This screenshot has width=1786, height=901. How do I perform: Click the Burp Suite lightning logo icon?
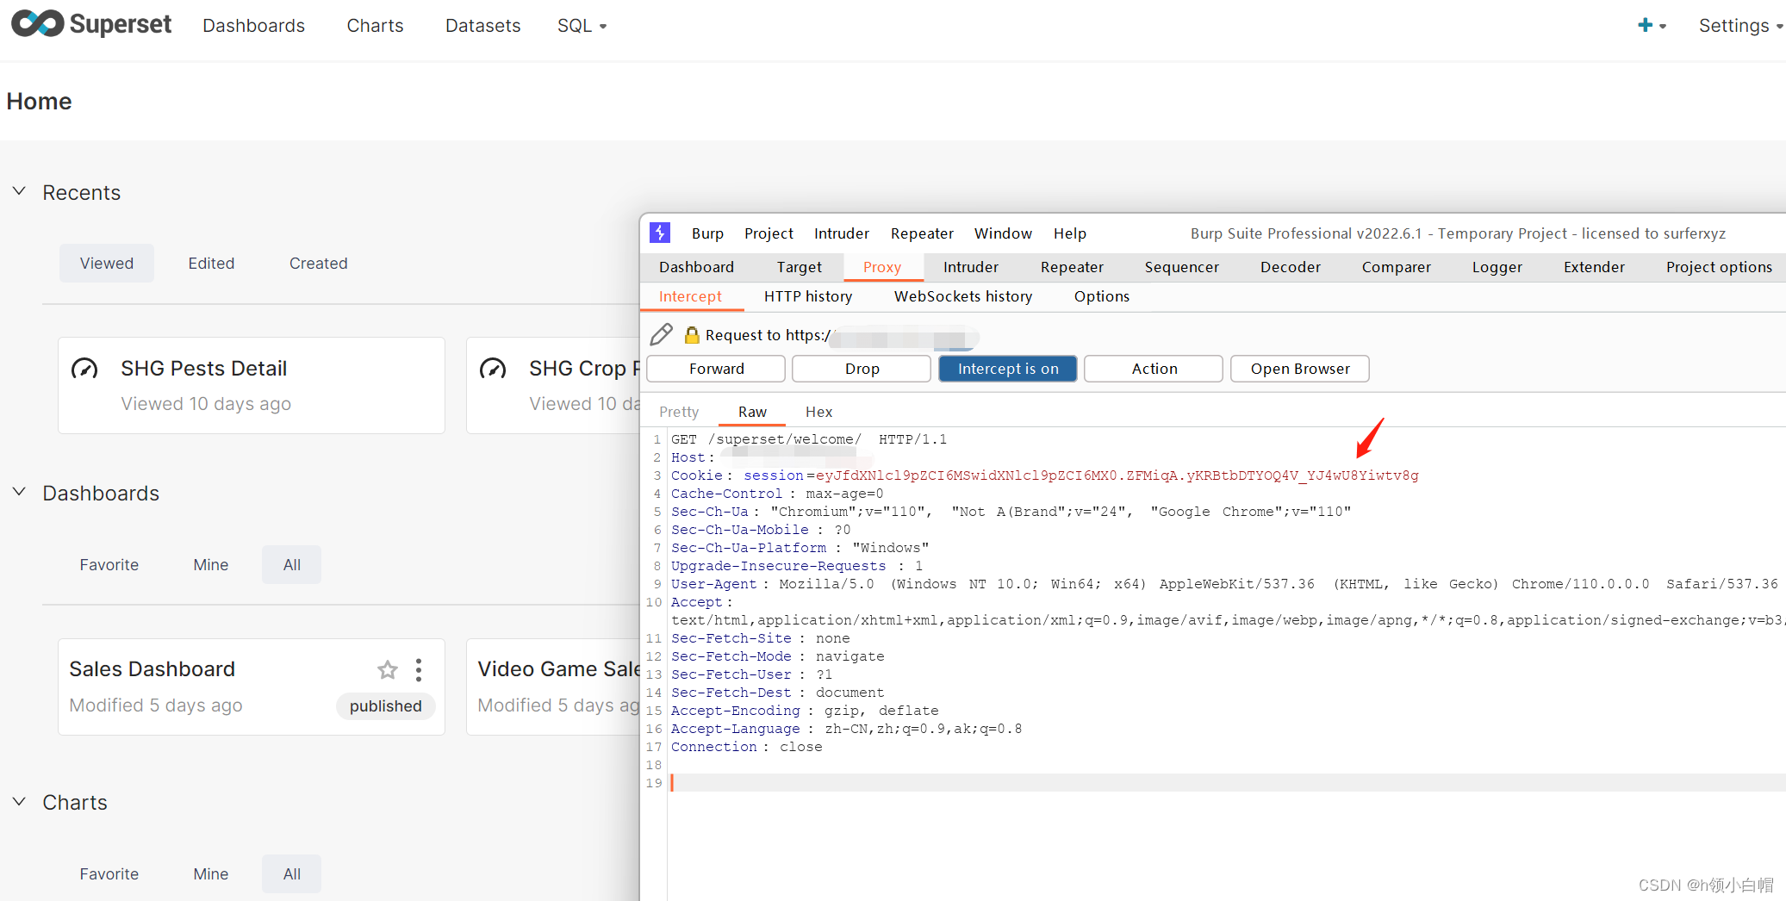660,233
